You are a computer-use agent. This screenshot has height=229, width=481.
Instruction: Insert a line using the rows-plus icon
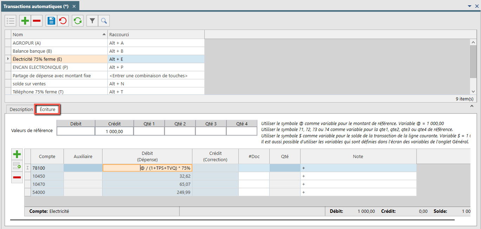(x=17, y=166)
